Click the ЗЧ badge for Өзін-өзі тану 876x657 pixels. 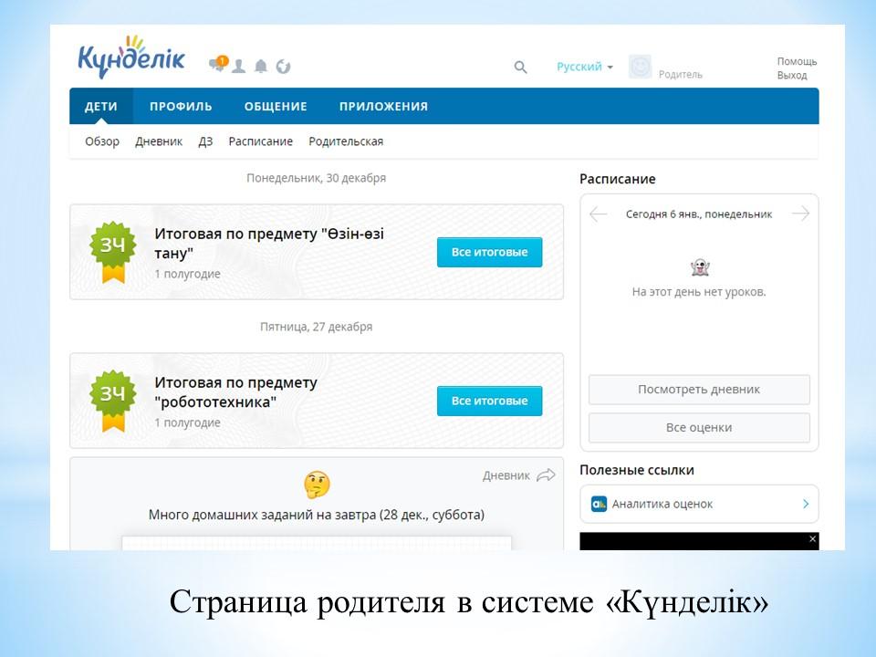[113, 252]
